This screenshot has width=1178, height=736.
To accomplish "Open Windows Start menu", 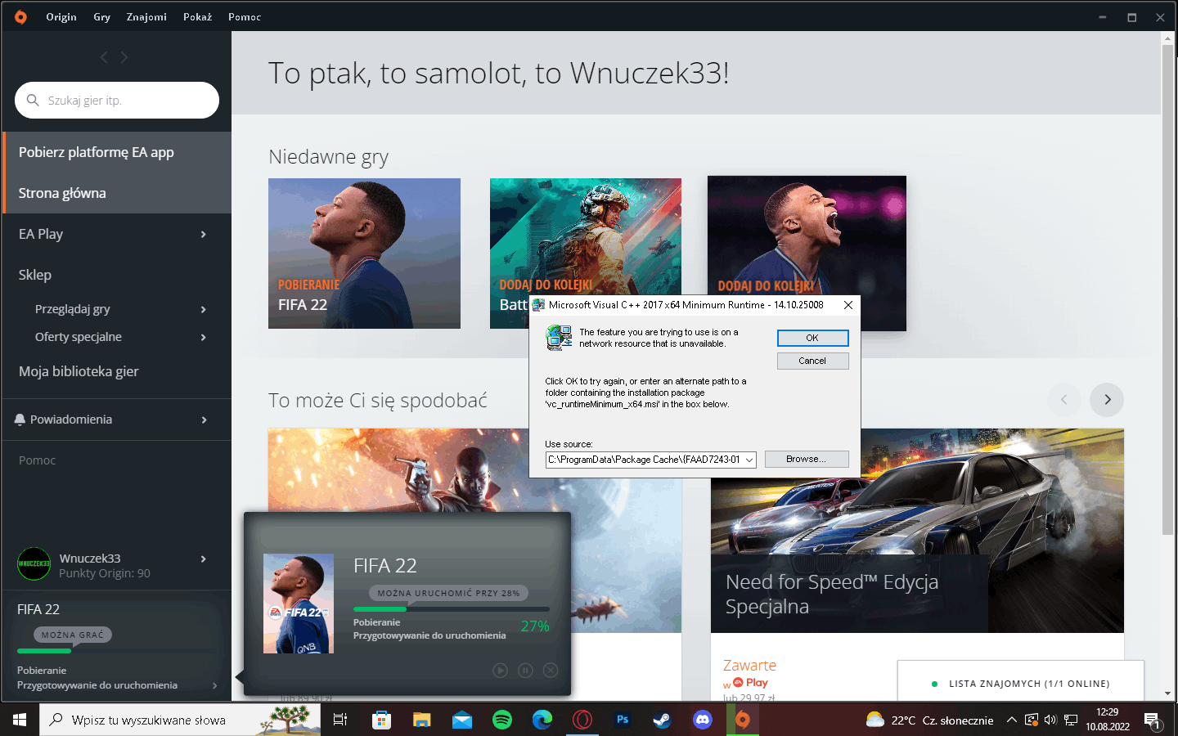I will (20, 720).
